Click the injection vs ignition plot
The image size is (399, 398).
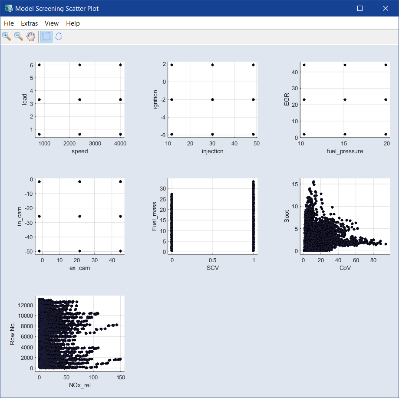[x=212, y=99]
